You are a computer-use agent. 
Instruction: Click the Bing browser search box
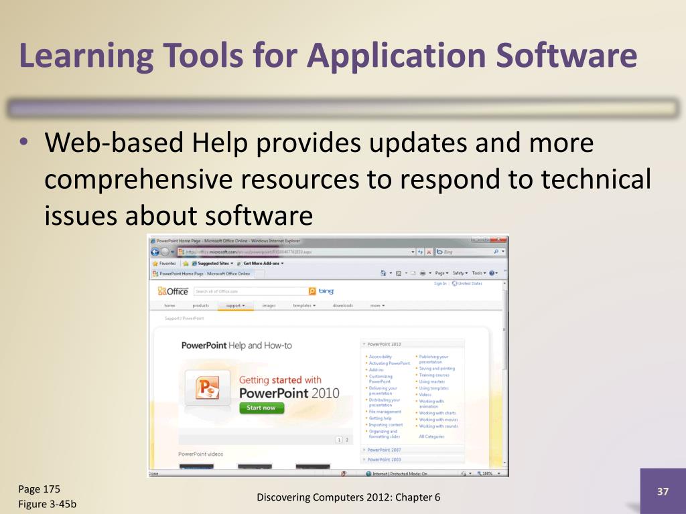(468, 252)
